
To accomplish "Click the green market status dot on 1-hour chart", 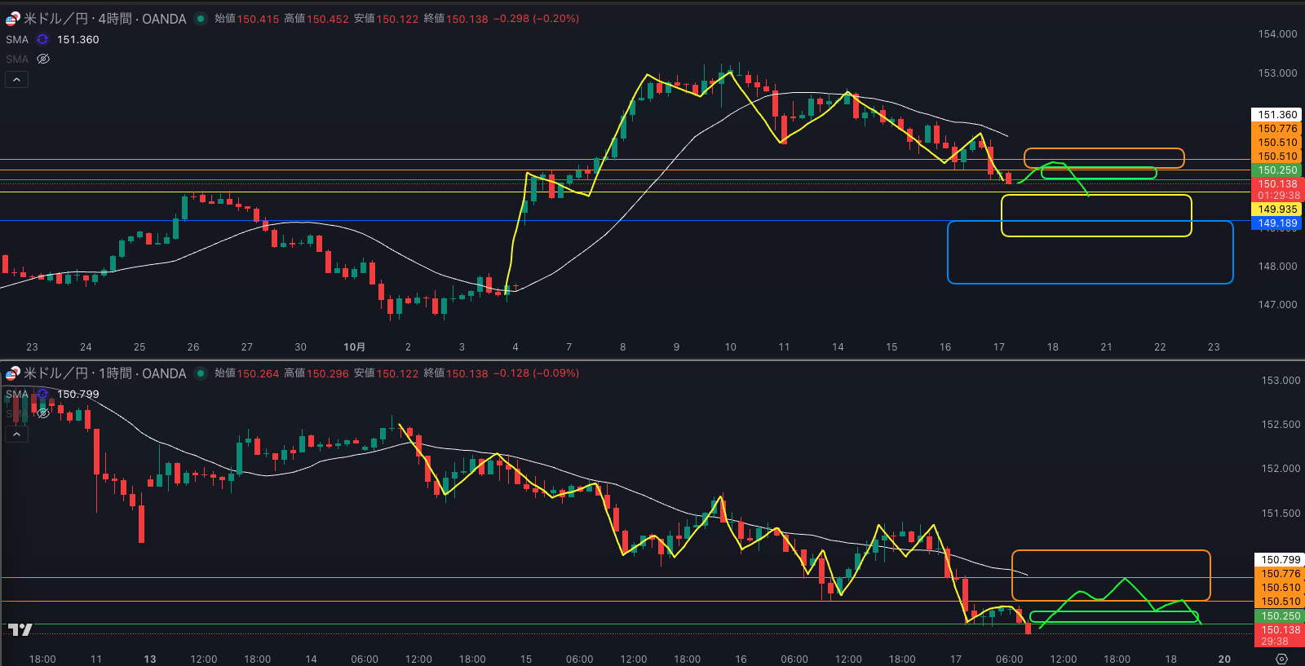I will [200, 373].
